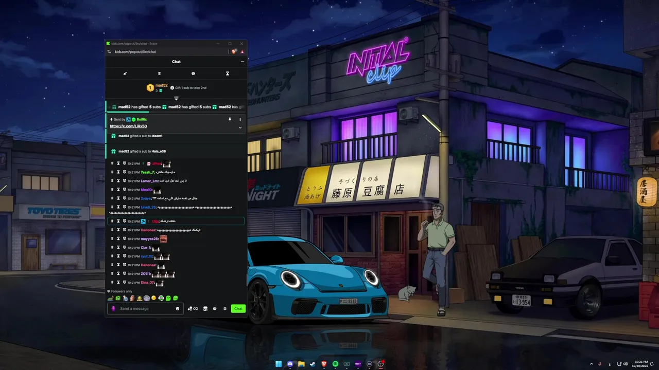Viewport: 659px width, 370px height.
Task: Open Brave Rewards triangle icon
Action: click(x=242, y=52)
